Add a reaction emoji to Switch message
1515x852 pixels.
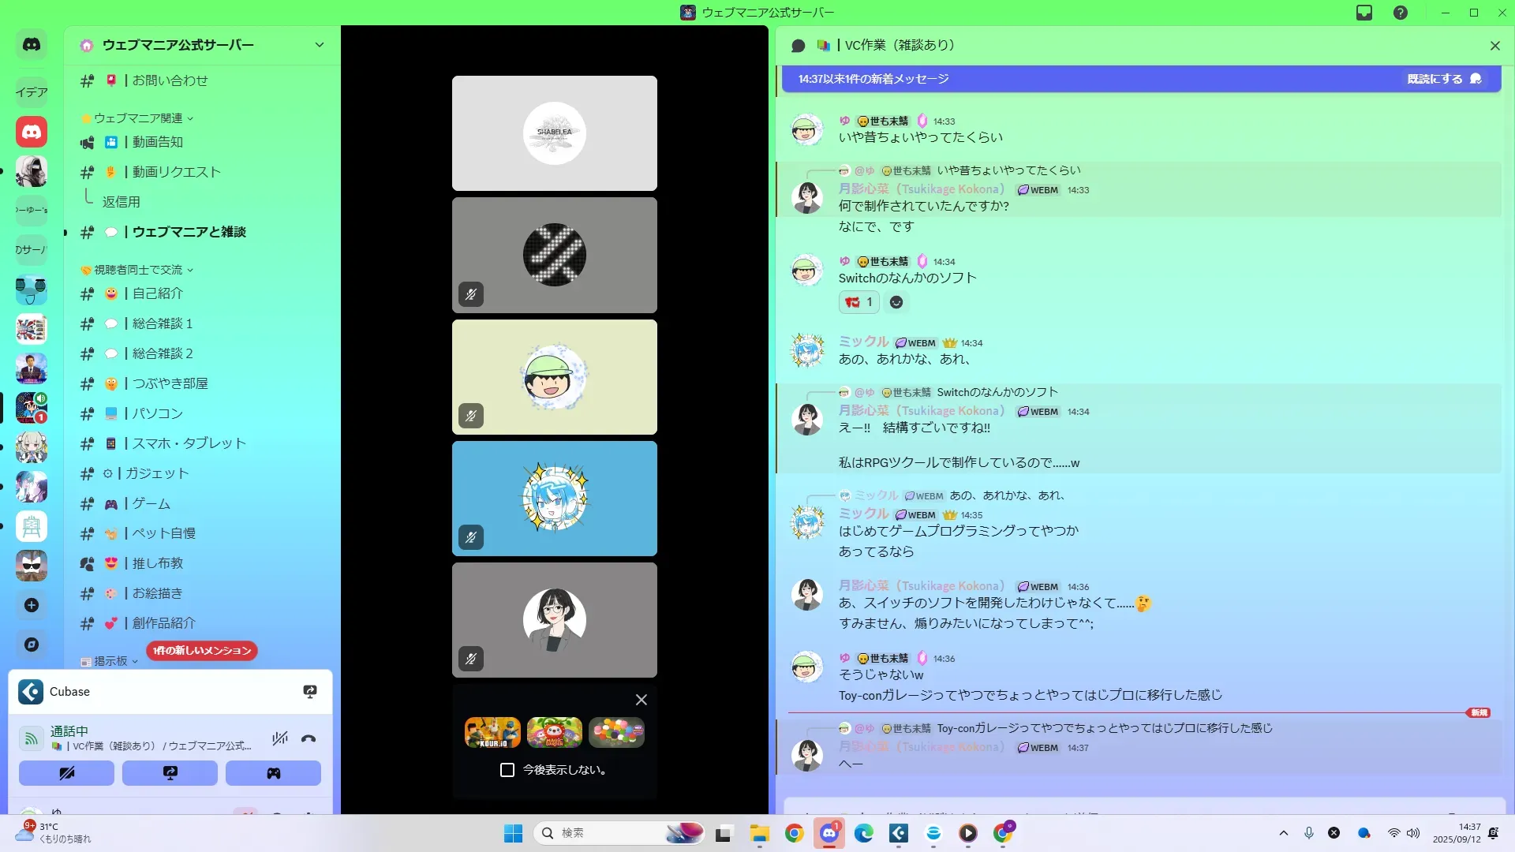(x=896, y=302)
